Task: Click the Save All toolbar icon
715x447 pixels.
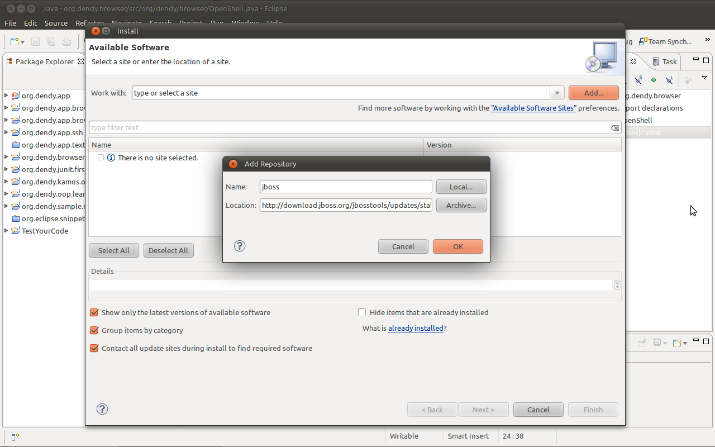Action: click(51, 42)
